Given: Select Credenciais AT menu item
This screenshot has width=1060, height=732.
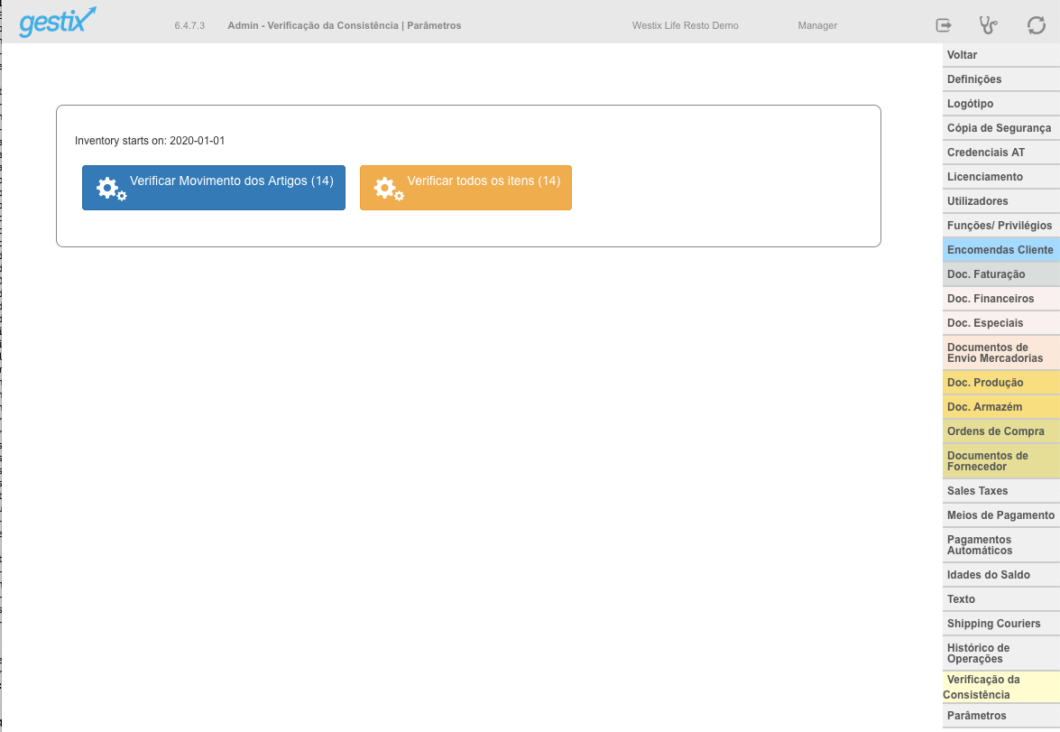Looking at the screenshot, I should (1000, 153).
